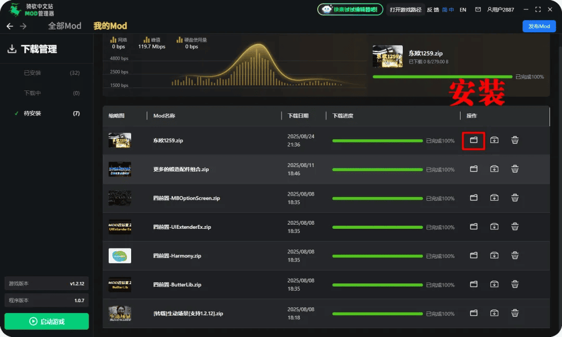Switch interface language to EN
This screenshot has width=562, height=337.
coord(463,10)
